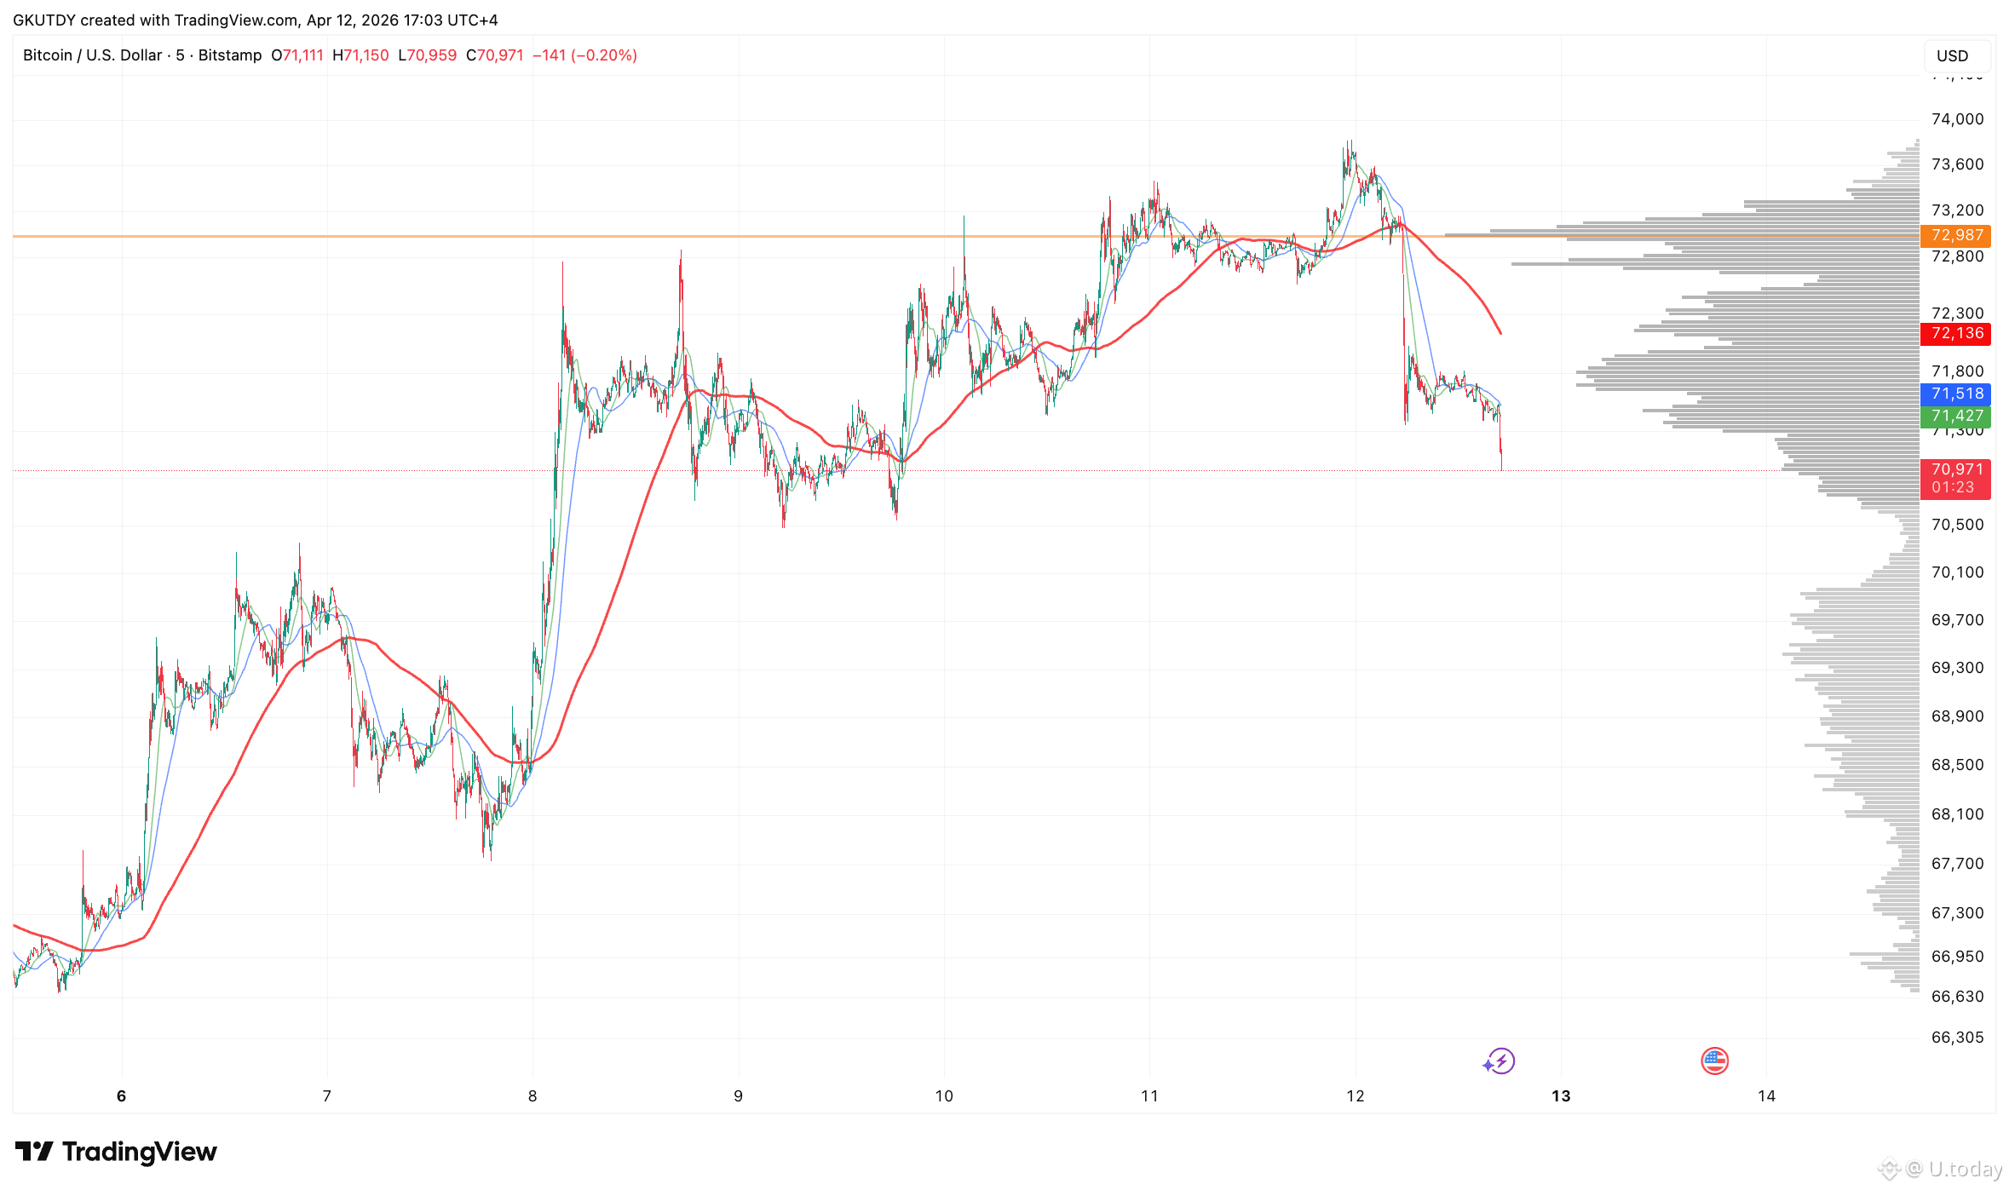Select the orange 72,987 price line label

tap(1956, 236)
